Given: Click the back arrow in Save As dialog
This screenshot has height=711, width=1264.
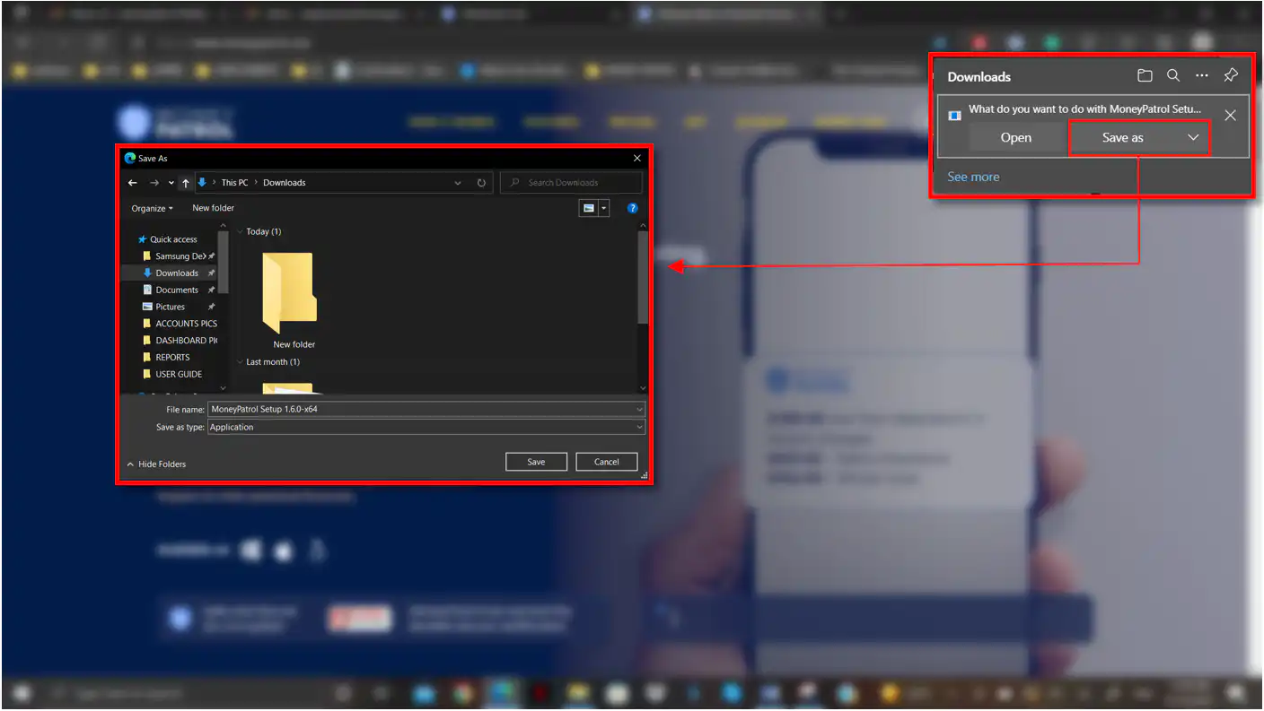Looking at the screenshot, I should (133, 183).
